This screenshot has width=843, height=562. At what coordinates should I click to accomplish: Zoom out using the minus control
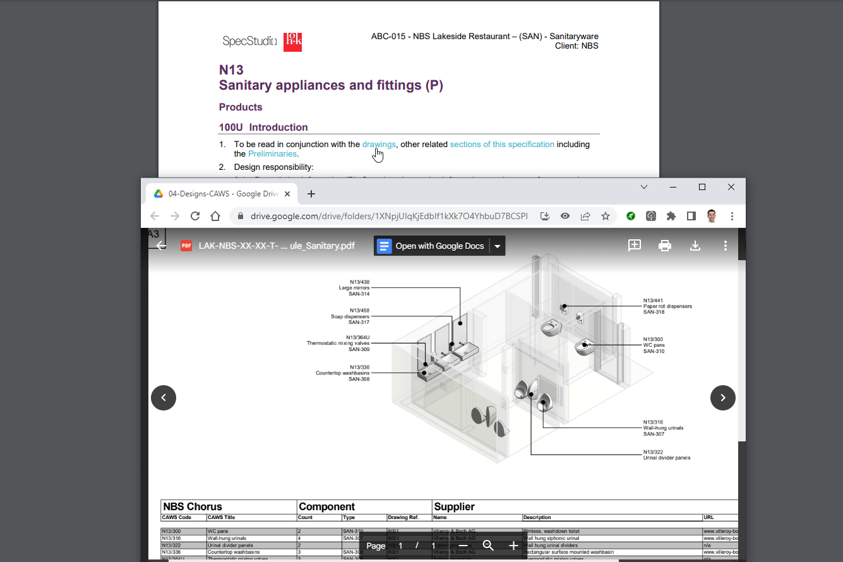point(463,545)
